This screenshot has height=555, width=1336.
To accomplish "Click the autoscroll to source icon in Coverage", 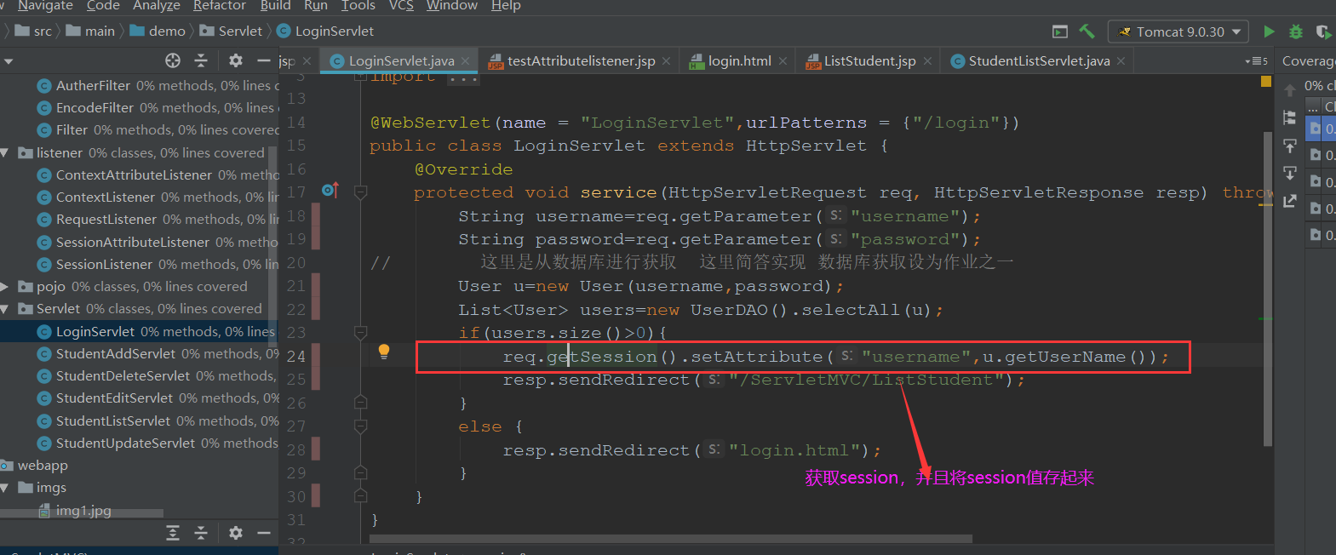I will point(1290,146).
